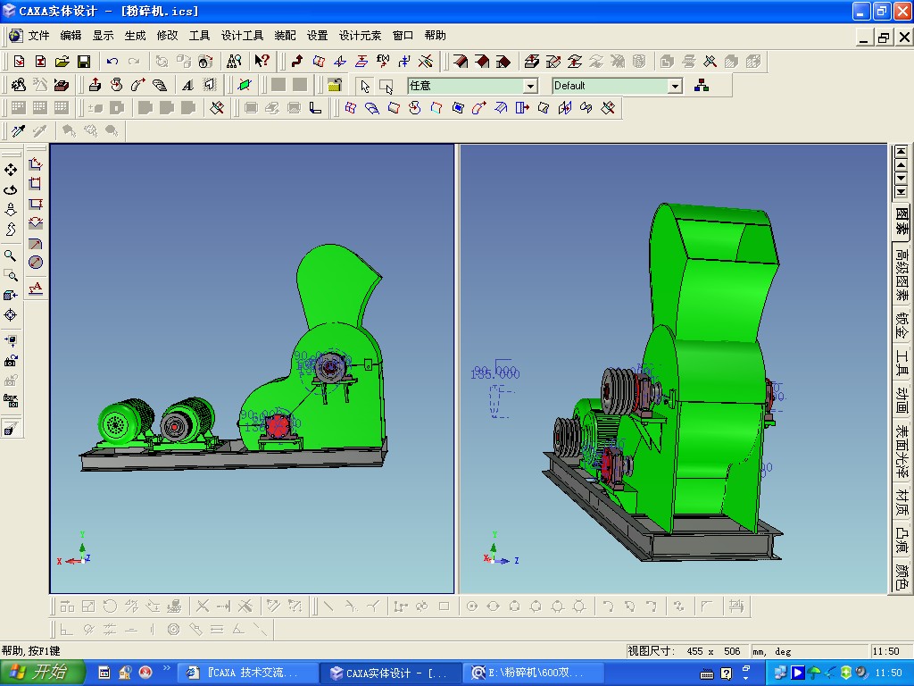Screen dimensions: 914x686
Task: Switch to the 颜色 catalog tab
Action: 902,576
